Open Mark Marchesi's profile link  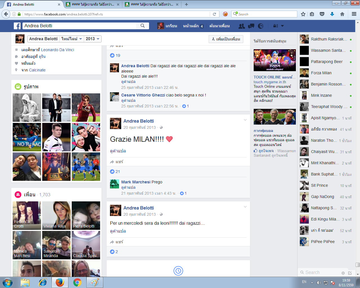(x=136, y=182)
